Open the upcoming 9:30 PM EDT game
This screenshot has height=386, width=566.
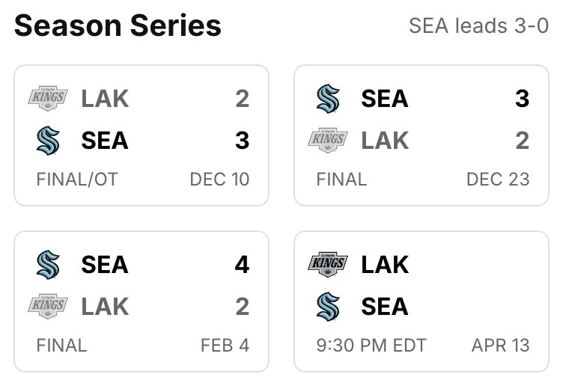coord(422,301)
